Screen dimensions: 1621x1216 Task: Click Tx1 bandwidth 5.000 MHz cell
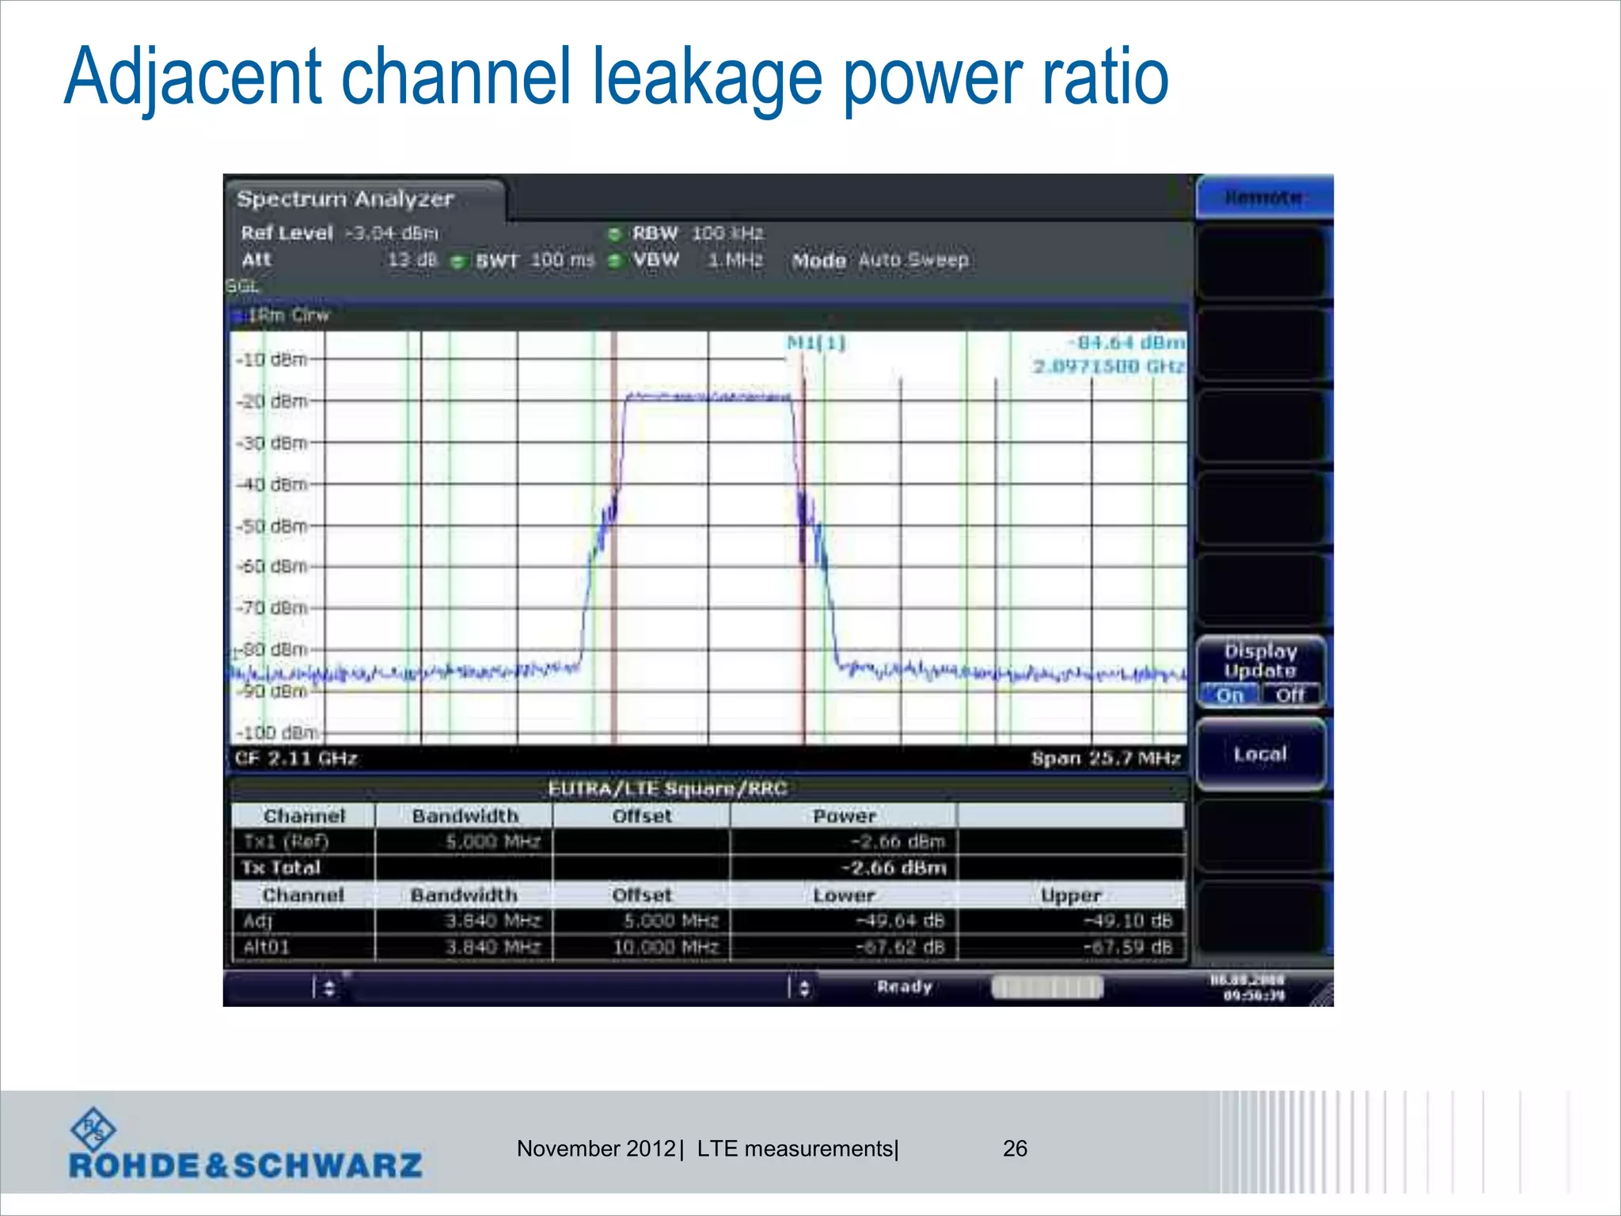[464, 842]
